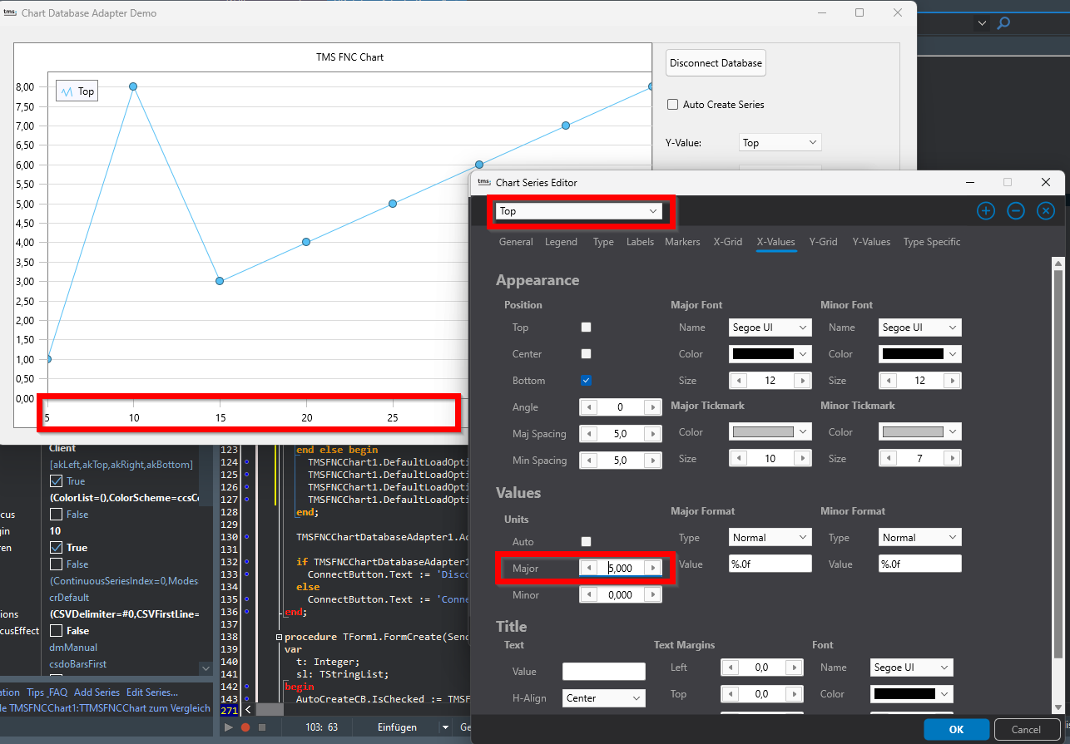Toggle the non-bold True checkbox in inspector
Viewport: 1070px width, 744px height.
(x=56, y=481)
